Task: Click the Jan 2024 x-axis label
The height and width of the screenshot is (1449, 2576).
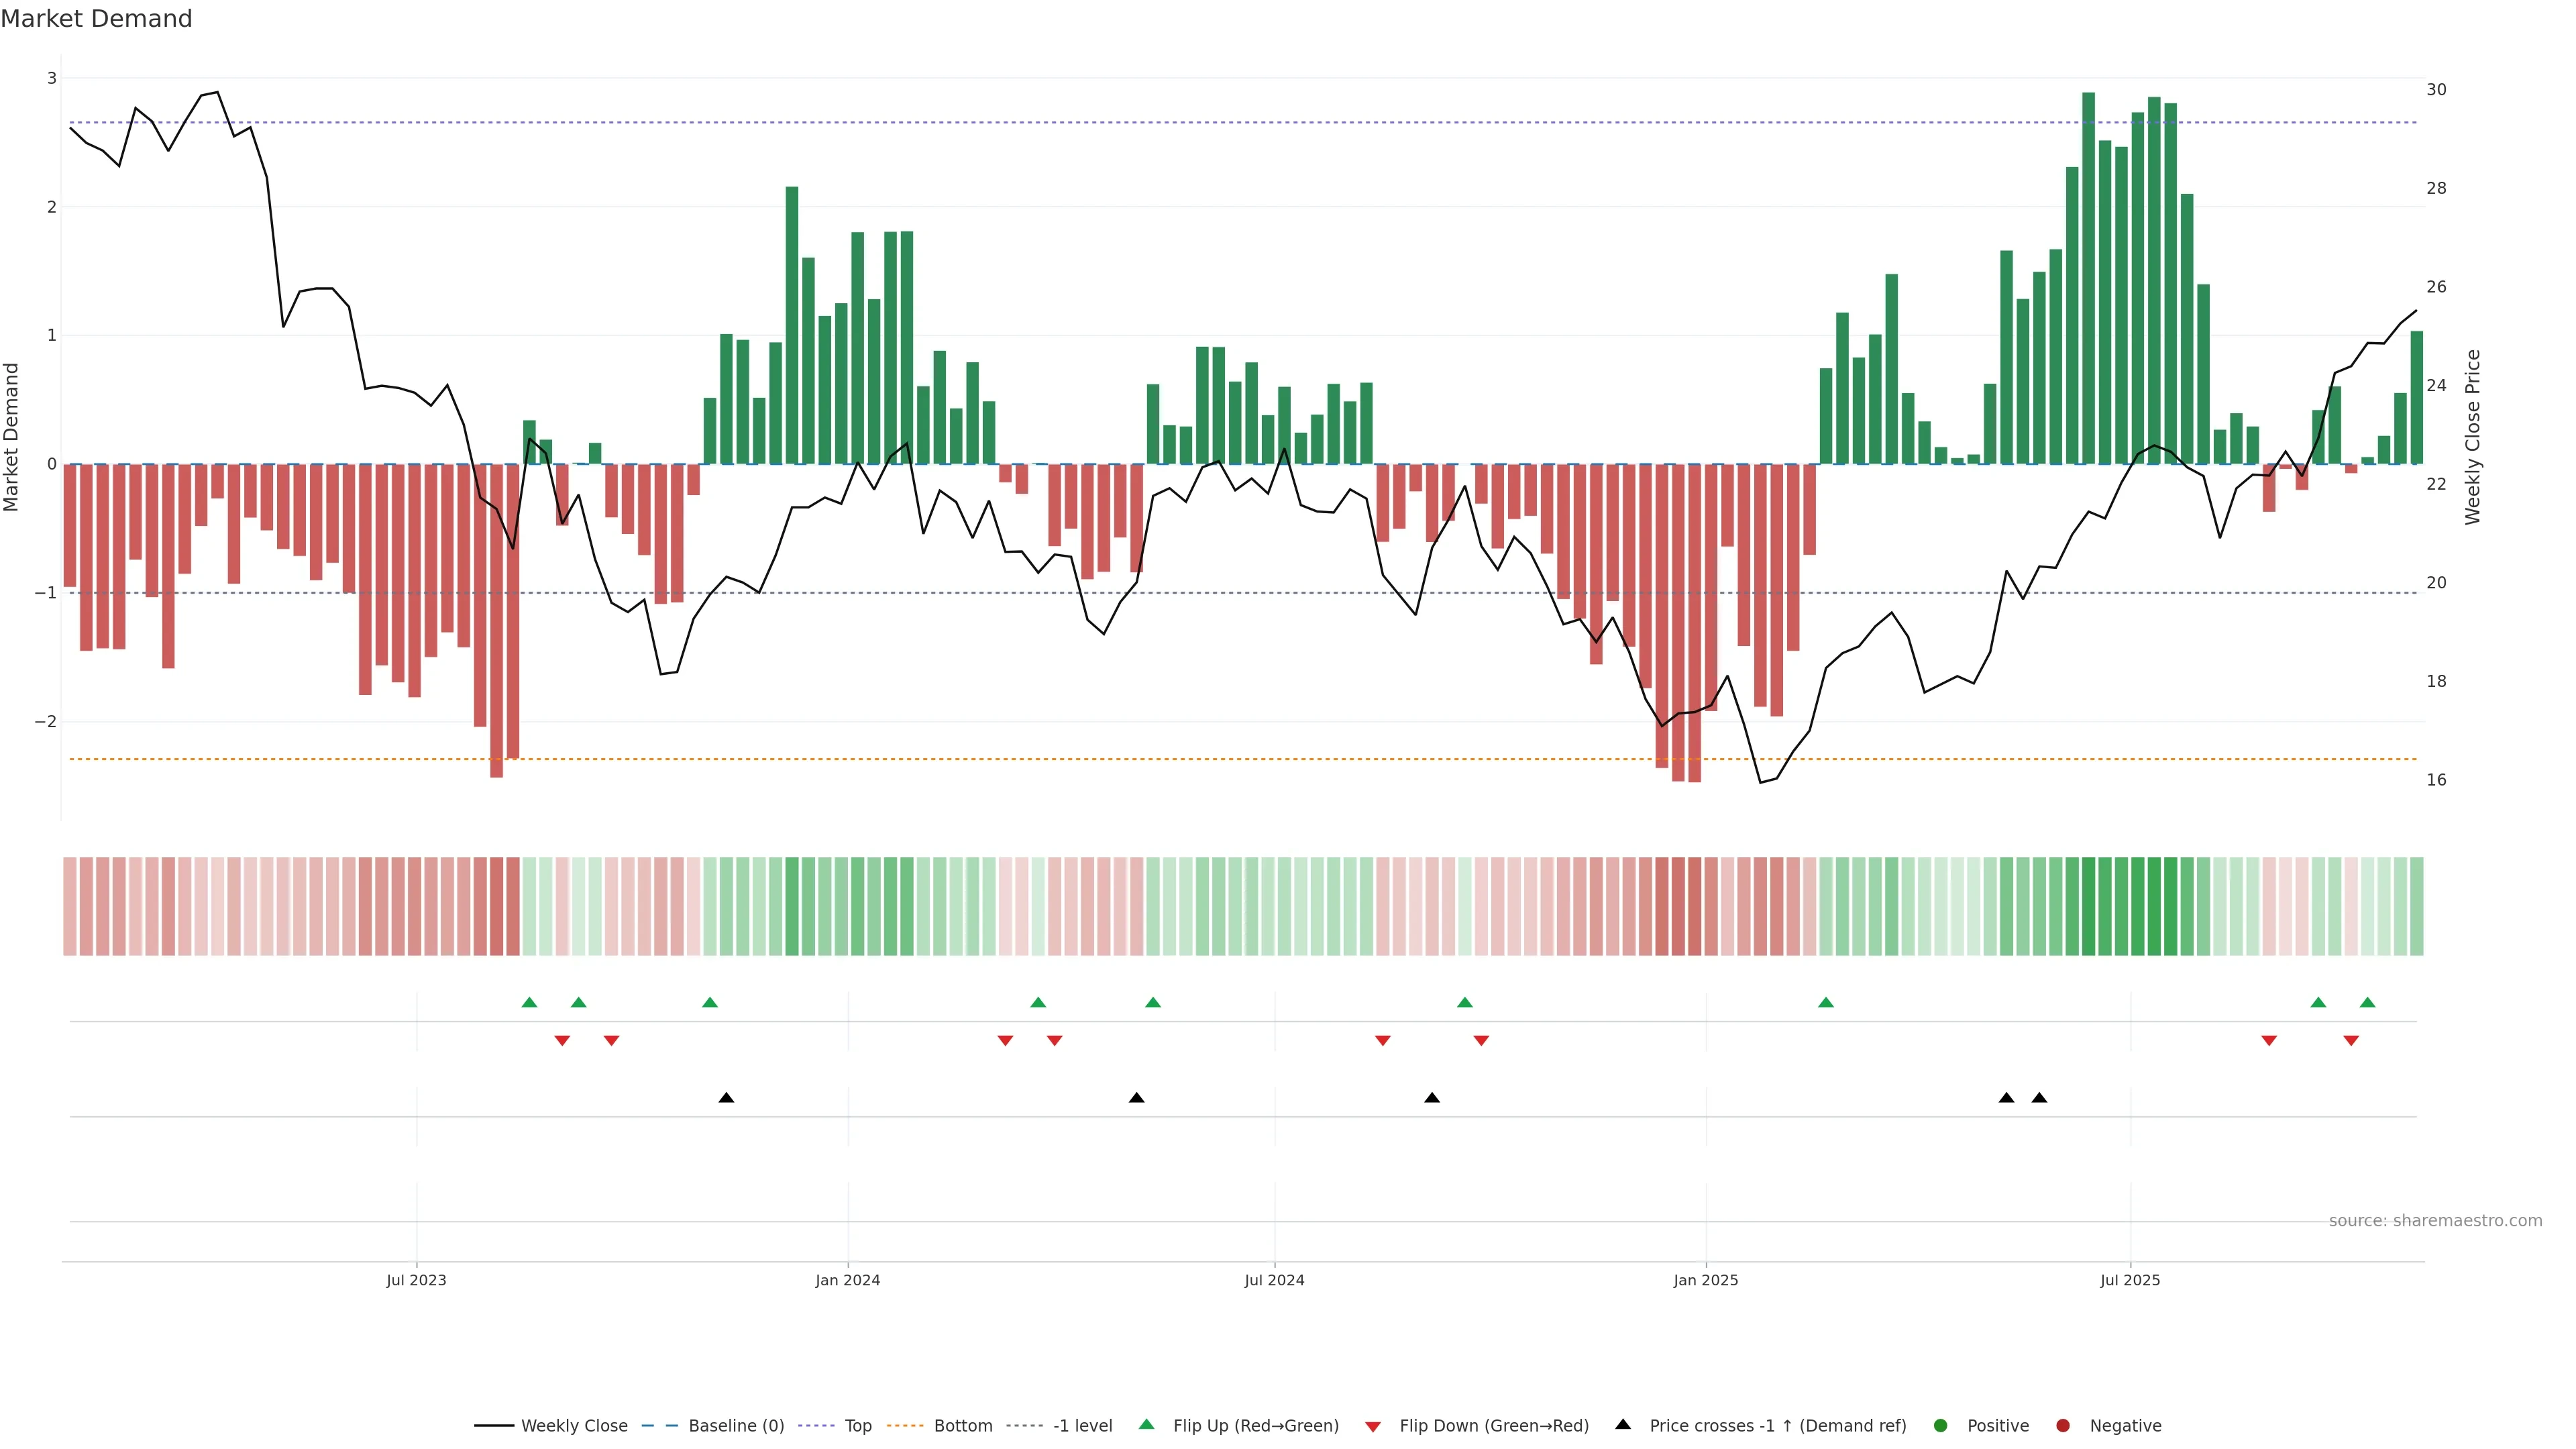Action: coord(847,1281)
